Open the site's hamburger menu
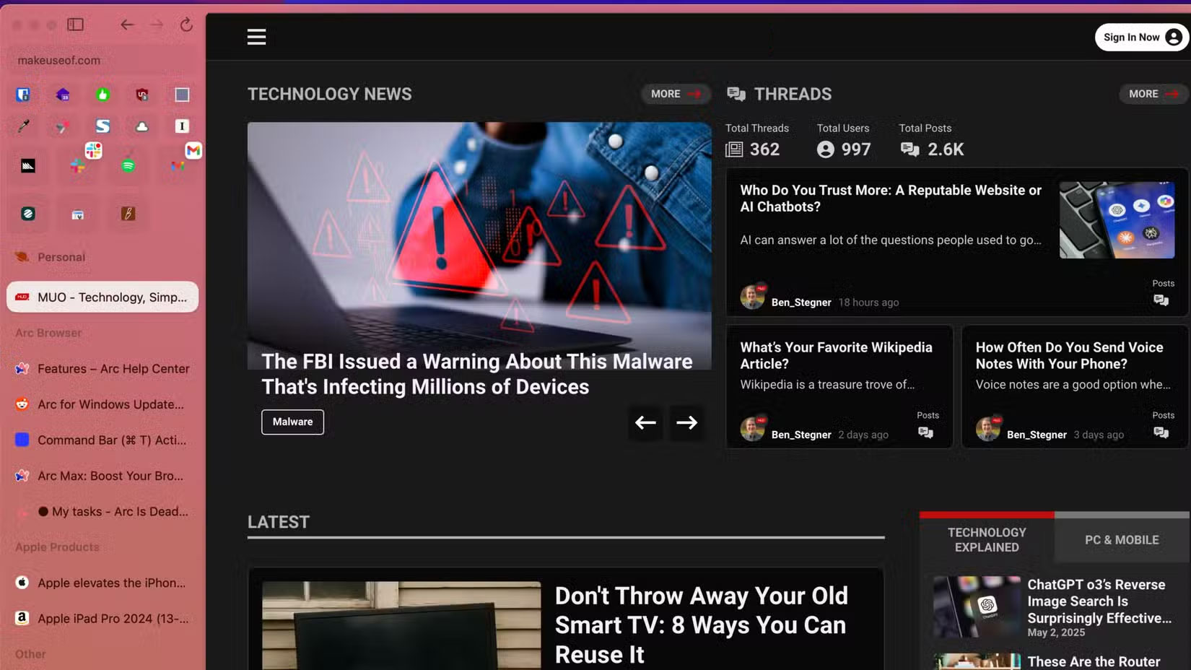Viewport: 1191px width, 670px height. [256, 37]
